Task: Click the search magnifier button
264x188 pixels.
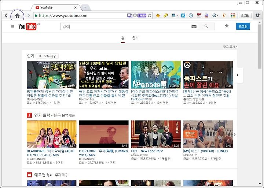Action: point(206,26)
